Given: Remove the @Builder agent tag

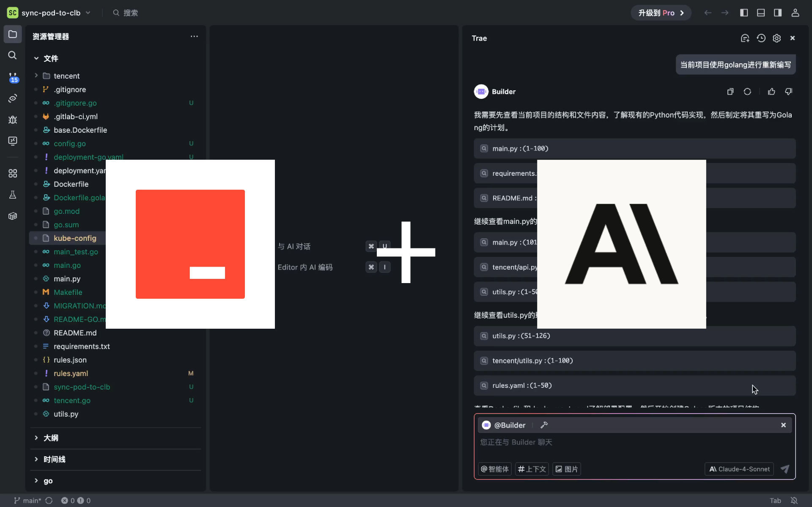Looking at the screenshot, I should point(783,425).
